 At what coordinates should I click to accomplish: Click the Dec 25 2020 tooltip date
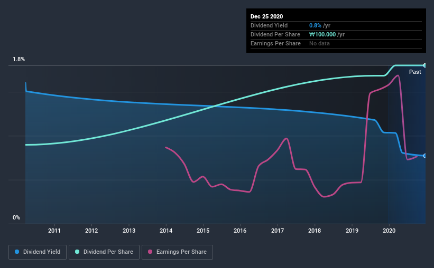[x=266, y=16]
